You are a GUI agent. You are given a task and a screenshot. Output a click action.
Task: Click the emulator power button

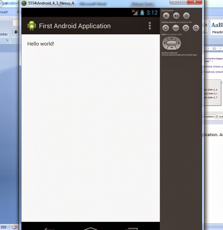coord(186,16)
